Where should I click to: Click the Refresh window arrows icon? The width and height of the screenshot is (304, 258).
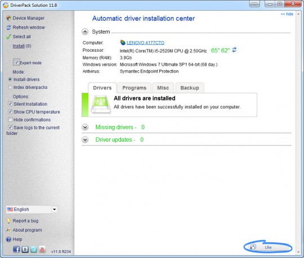pos(8,28)
